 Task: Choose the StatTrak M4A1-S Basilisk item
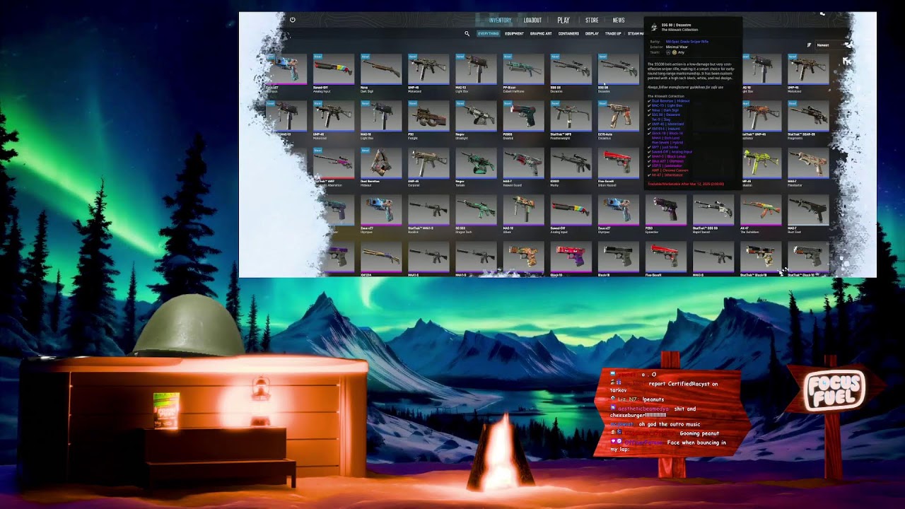[x=428, y=213]
